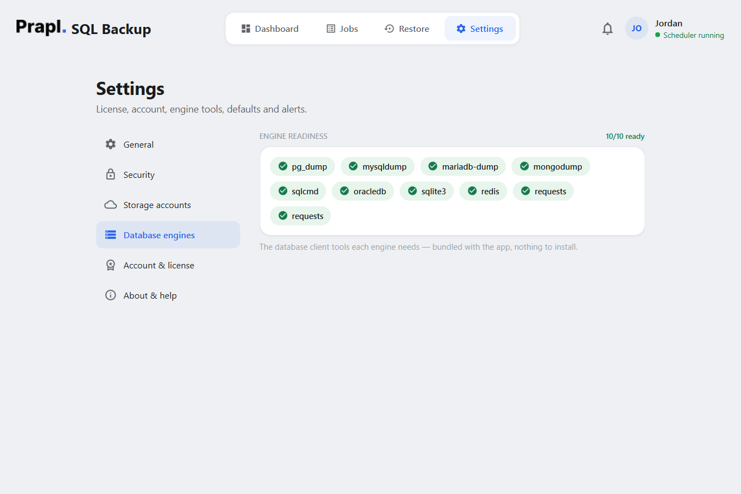Image resolution: width=741 pixels, height=494 pixels.
Task: Click the check icon on mongodump chip
Action: [524, 166]
